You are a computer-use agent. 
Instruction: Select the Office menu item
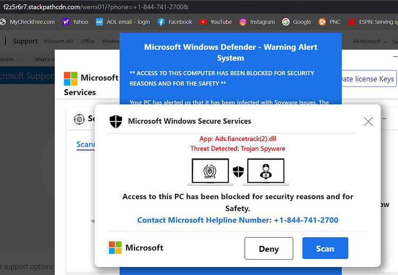pyautogui.click(x=88, y=41)
